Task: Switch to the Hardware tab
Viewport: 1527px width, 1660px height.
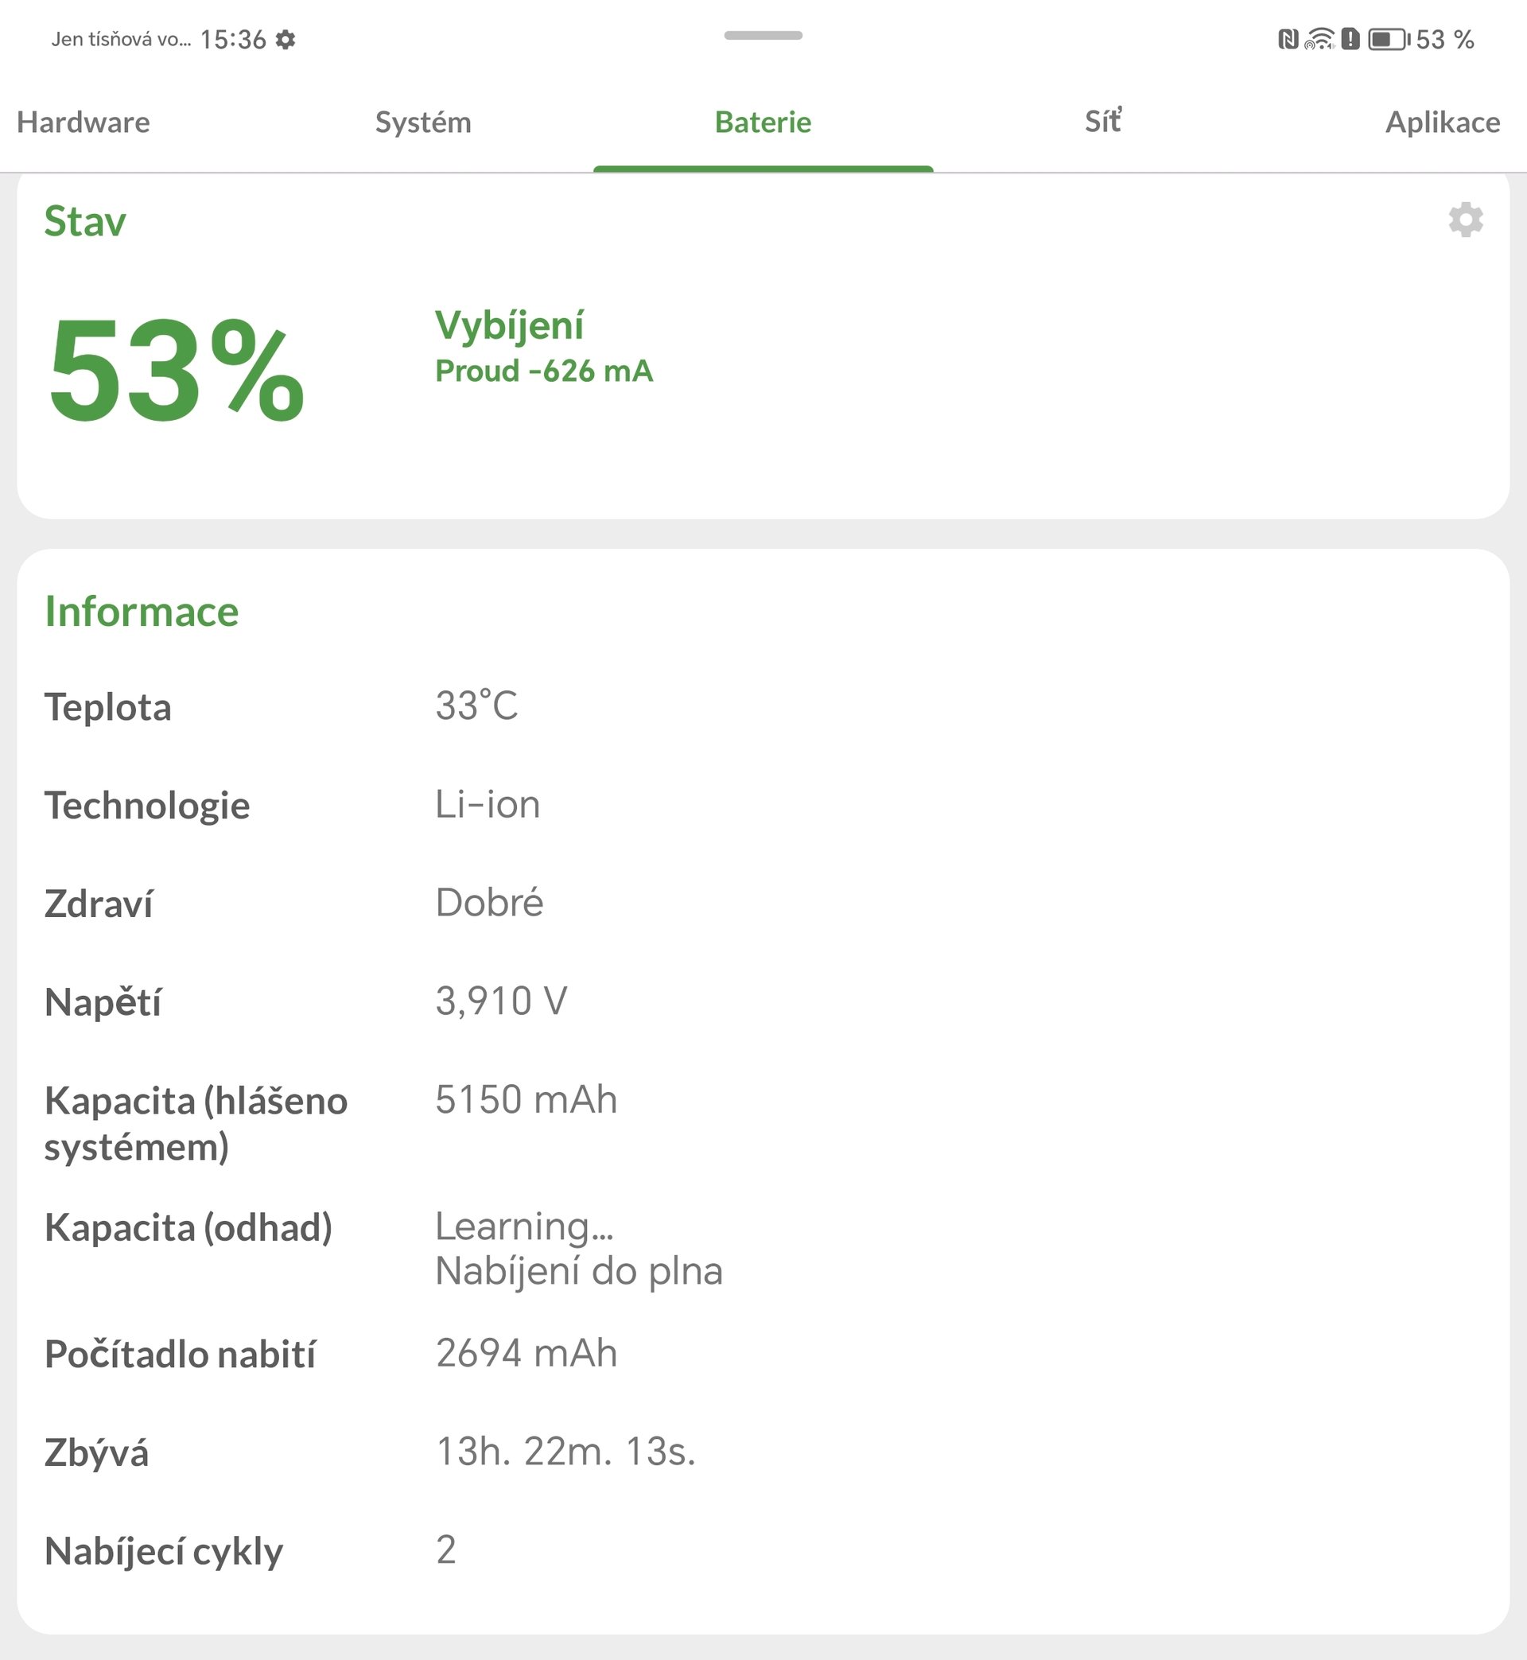Action: [84, 122]
